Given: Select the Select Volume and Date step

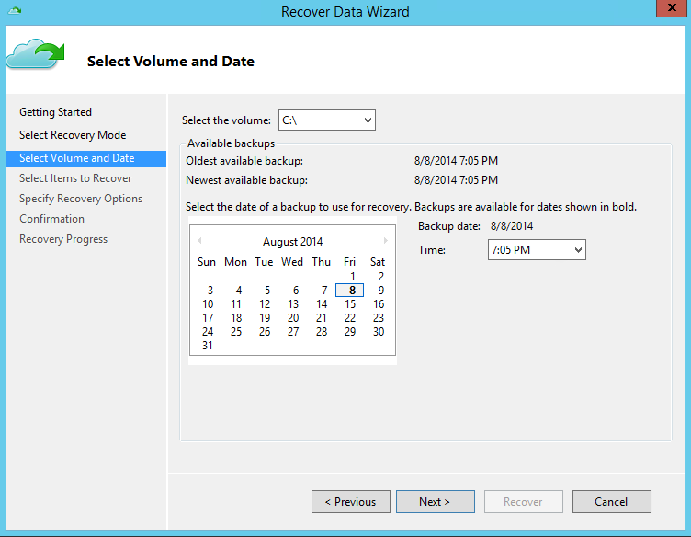Looking at the screenshot, I should pos(86,158).
